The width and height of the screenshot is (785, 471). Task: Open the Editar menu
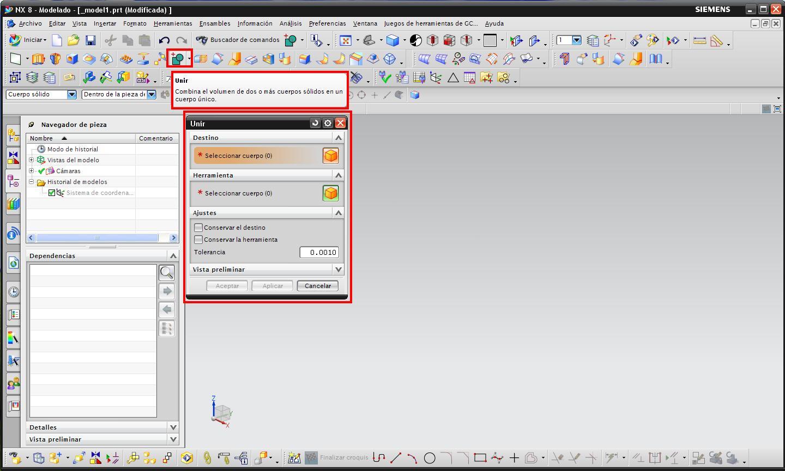(57, 23)
